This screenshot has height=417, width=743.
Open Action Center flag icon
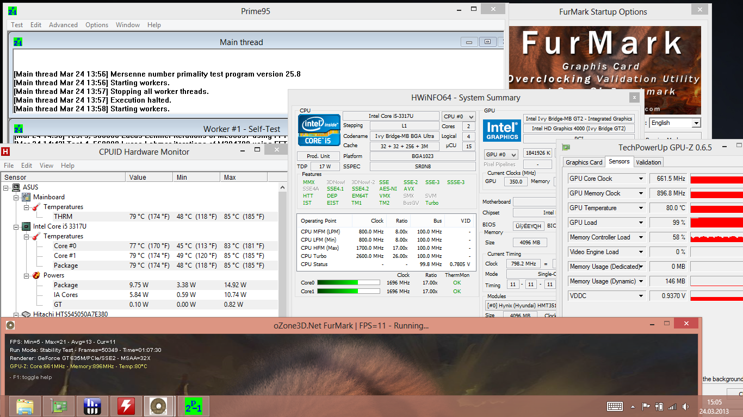pyautogui.click(x=646, y=406)
